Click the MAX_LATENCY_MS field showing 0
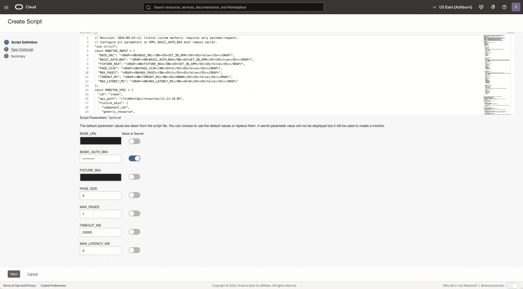The height and width of the screenshot is (289, 523). point(101,250)
